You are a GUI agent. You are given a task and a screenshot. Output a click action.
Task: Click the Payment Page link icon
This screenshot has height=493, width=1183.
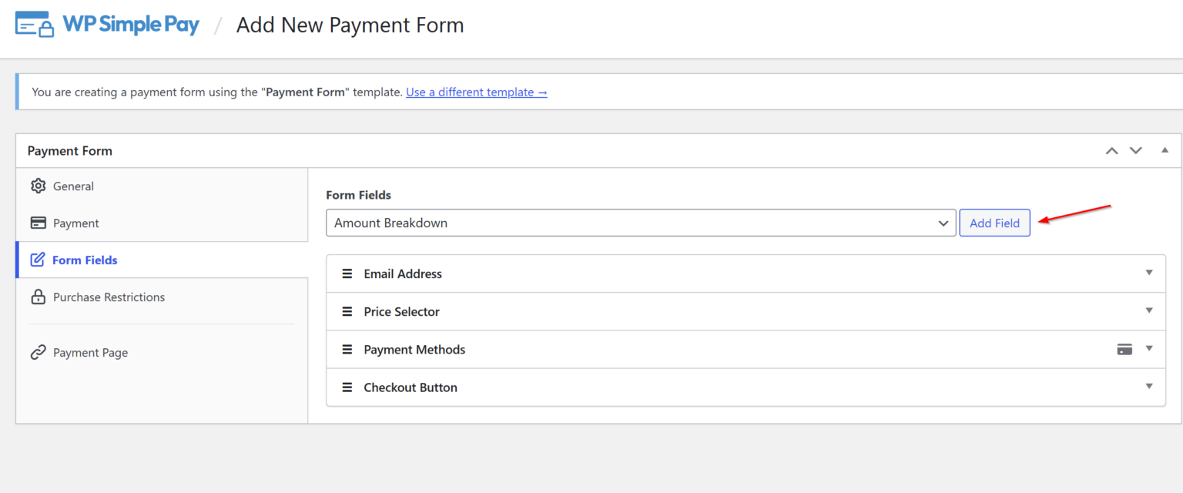coord(38,352)
